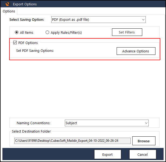Expand the Naming Conventions chevron arrow
The height and width of the screenshot is (162, 166).
point(146,123)
